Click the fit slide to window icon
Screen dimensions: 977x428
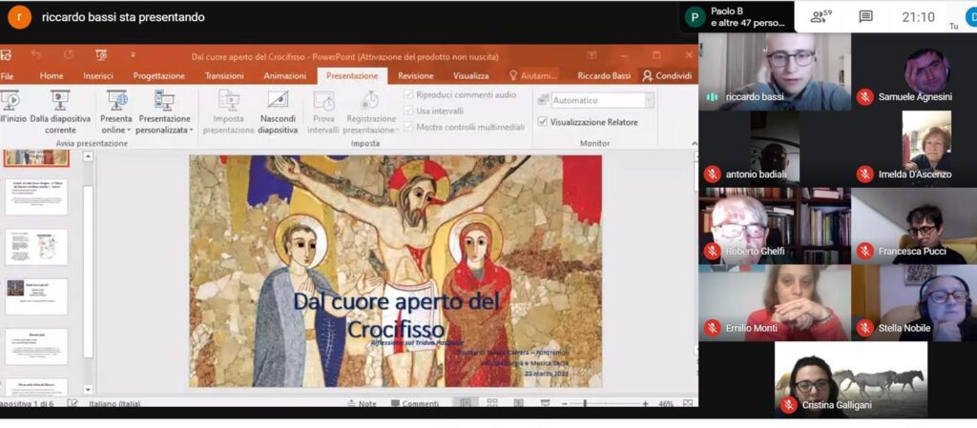point(688,403)
